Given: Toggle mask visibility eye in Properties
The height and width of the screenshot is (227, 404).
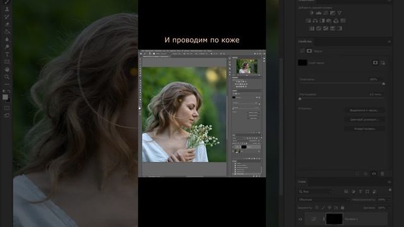Looking at the screenshot, I should 374,174.
